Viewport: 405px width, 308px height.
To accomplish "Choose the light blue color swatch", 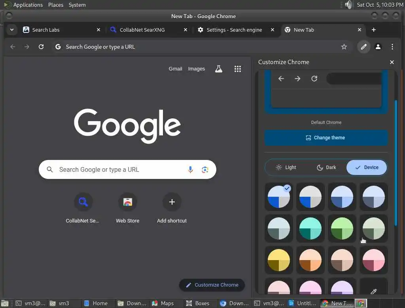I will [342, 197].
